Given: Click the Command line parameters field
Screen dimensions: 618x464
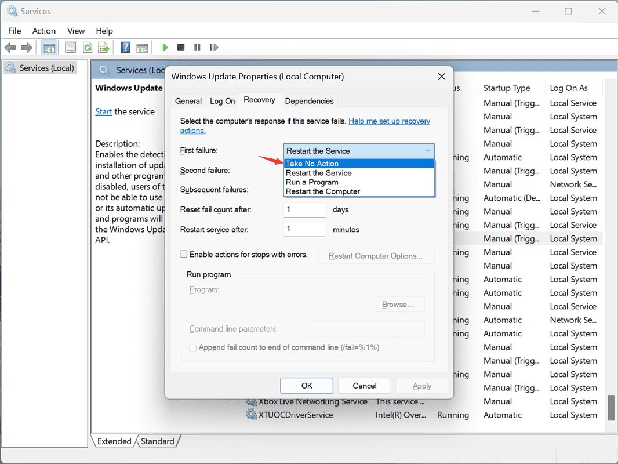Looking at the screenshot, I should [366, 328].
